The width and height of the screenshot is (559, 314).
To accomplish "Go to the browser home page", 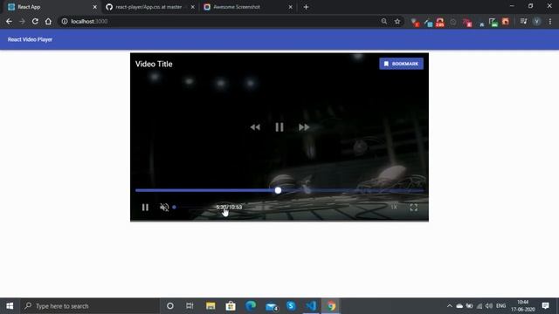I will (x=48, y=21).
